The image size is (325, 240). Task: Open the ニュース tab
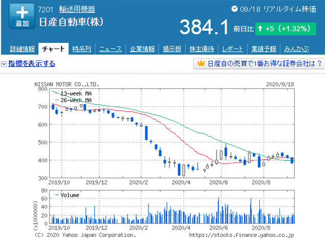[x=110, y=49]
